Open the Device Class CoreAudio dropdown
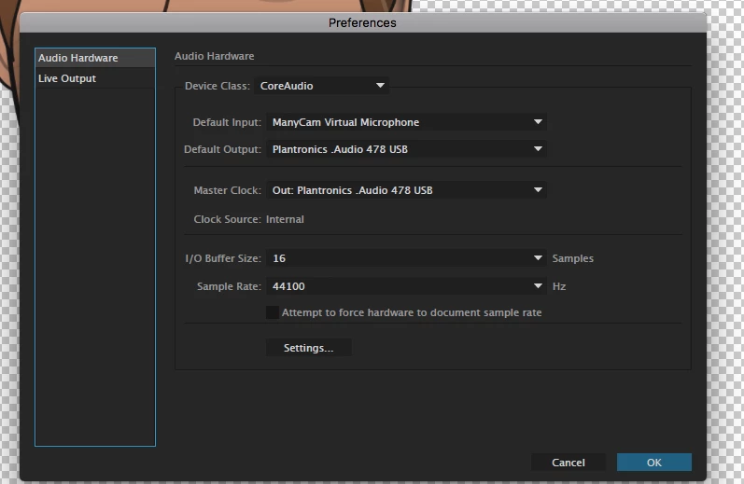Viewport: 744px width, 484px height. pos(321,86)
